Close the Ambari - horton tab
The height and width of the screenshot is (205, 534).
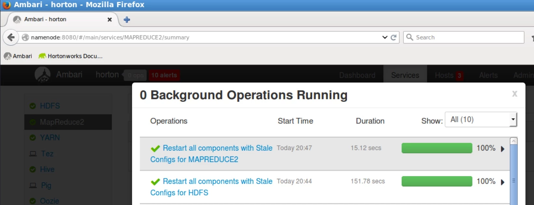tap(110, 19)
